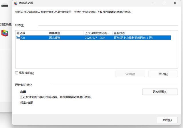Select the C: drive icon in list
This screenshot has height=128, width=183.
coord(18,38)
